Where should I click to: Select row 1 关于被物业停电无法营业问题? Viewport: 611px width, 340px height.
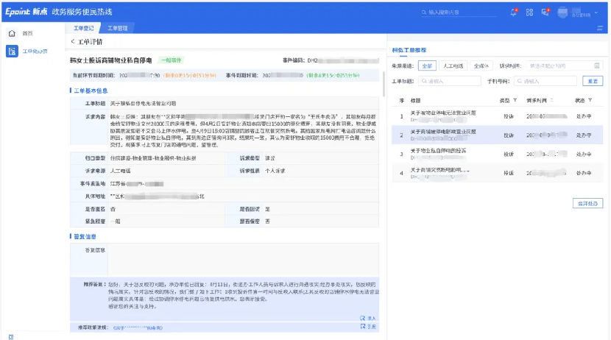(497, 116)
